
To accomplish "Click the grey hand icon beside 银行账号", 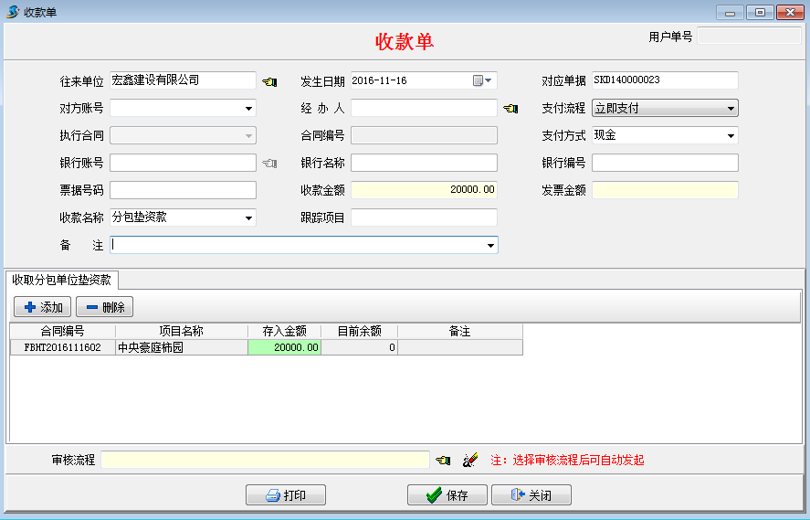I will click(269, 164).
